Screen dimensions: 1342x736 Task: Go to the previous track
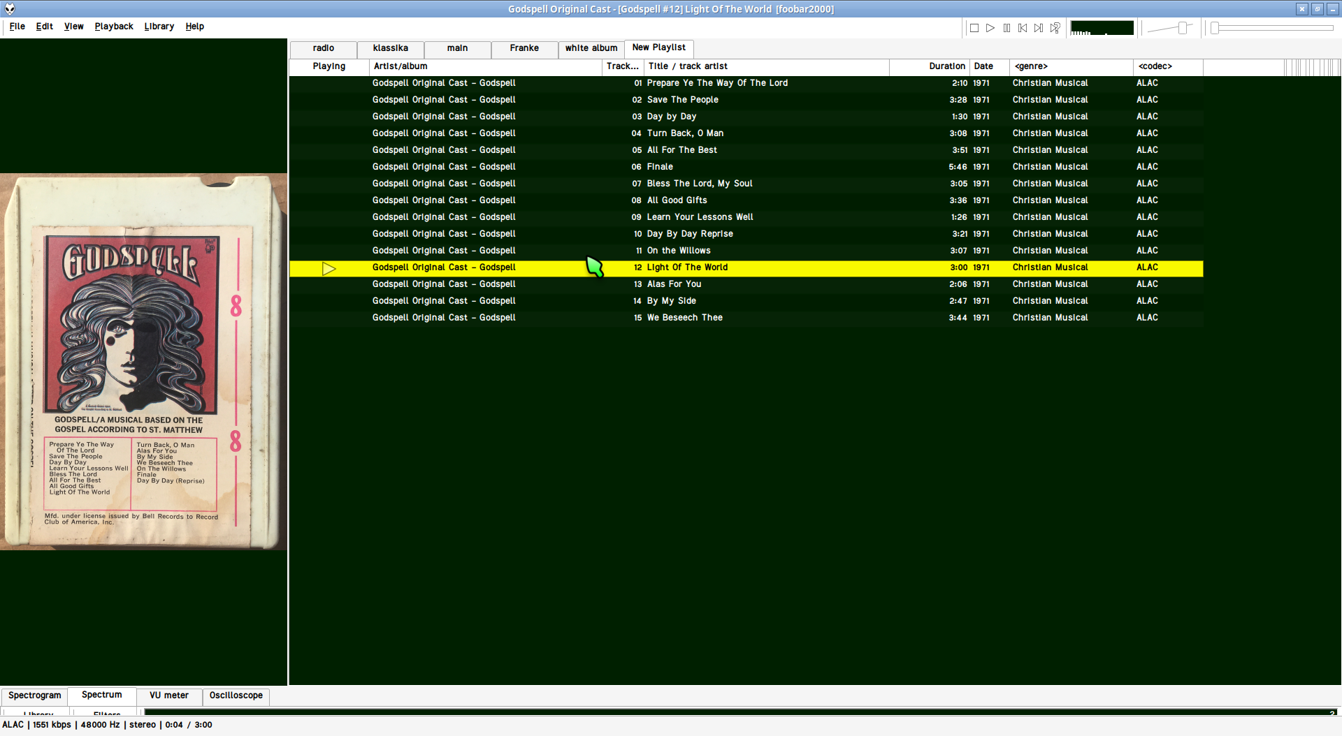(1023, 28)
